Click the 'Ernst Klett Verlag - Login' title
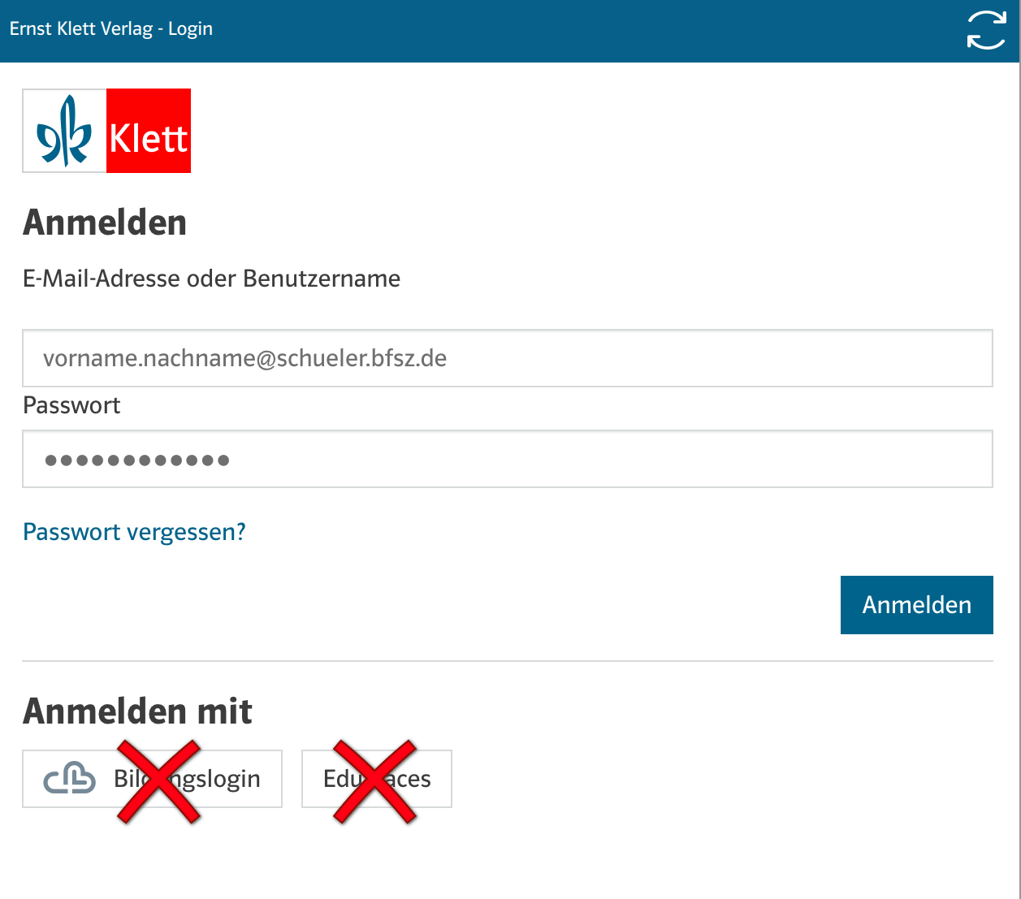1021x899 pixels. pos(111,29)
